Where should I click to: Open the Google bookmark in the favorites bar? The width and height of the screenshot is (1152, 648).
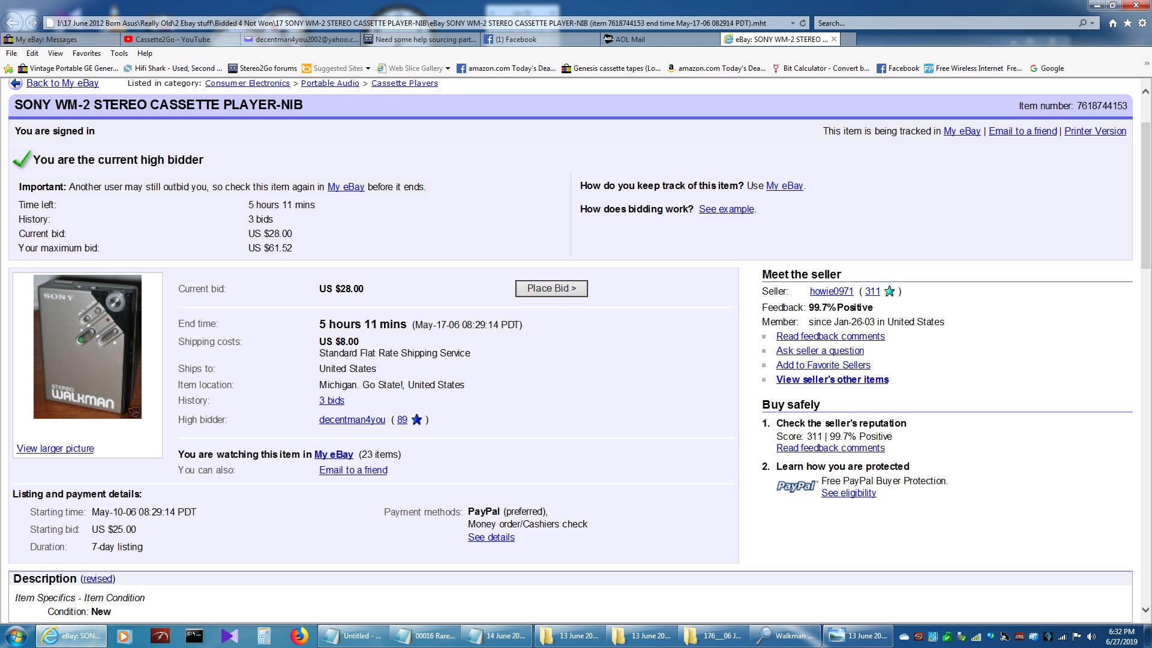click(1046, 68)
